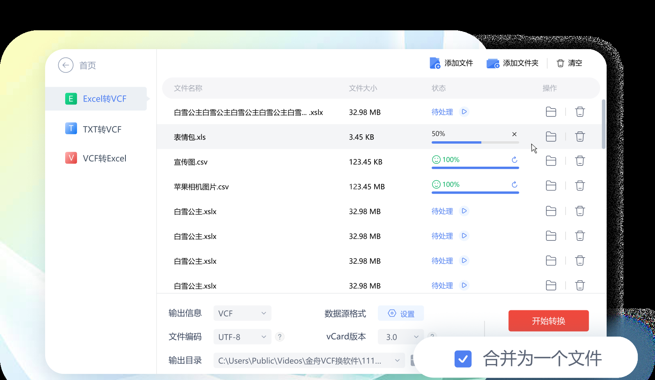
Task: Select the file name 宣传图.csv
Action: [x=191, y=162]
